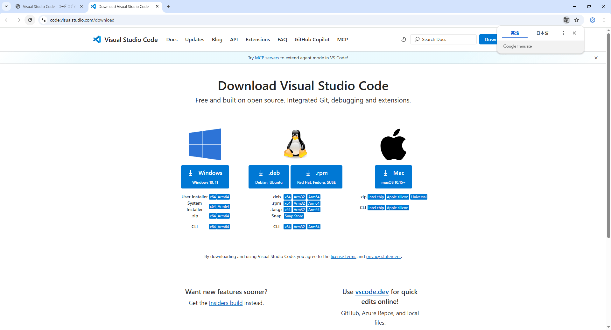Click the Linux Tux penguin image

[296, 144]
